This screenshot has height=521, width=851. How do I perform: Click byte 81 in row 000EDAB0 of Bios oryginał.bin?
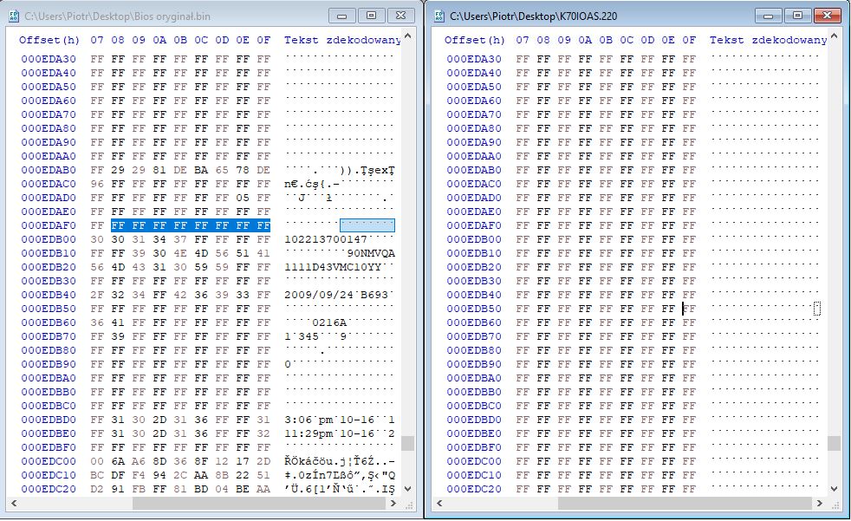pos(159,170)
